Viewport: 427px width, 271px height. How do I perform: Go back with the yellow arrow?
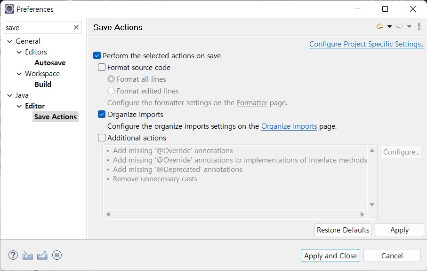point(380,27)
